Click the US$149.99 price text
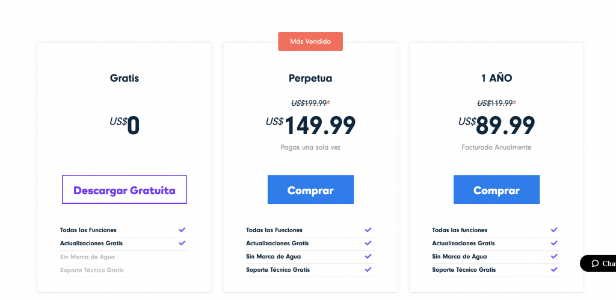 coord(310,125)
